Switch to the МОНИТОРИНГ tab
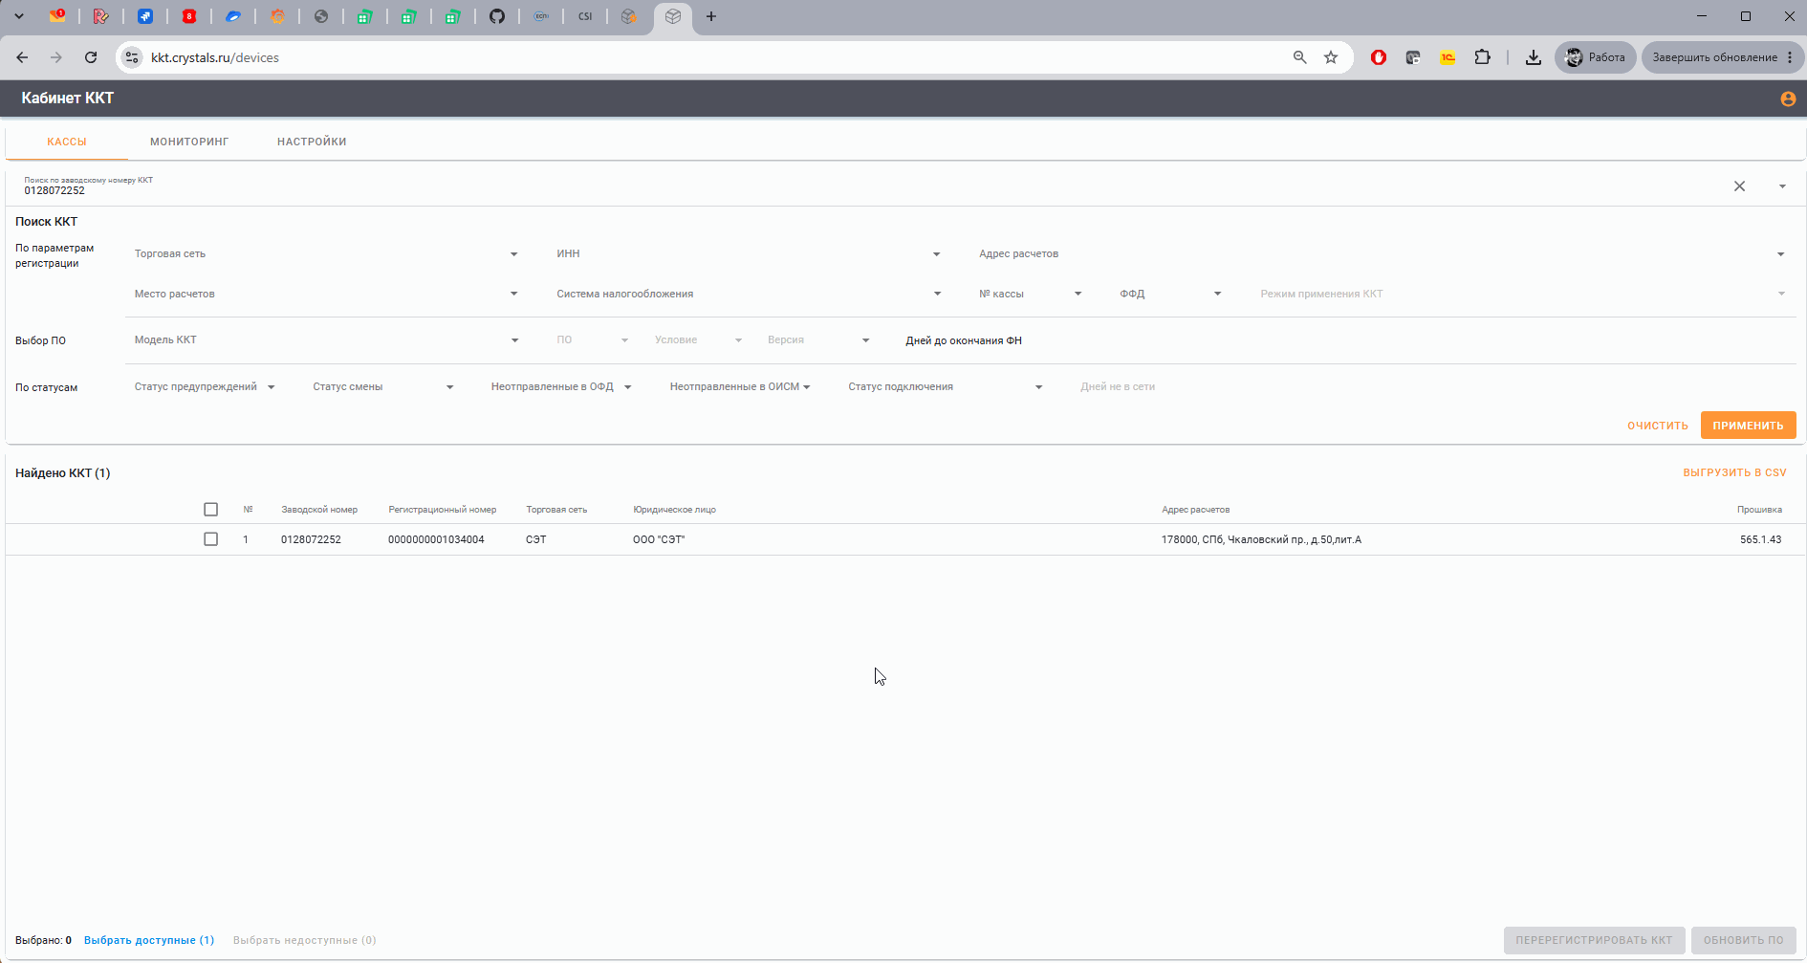 coord(189,142)
